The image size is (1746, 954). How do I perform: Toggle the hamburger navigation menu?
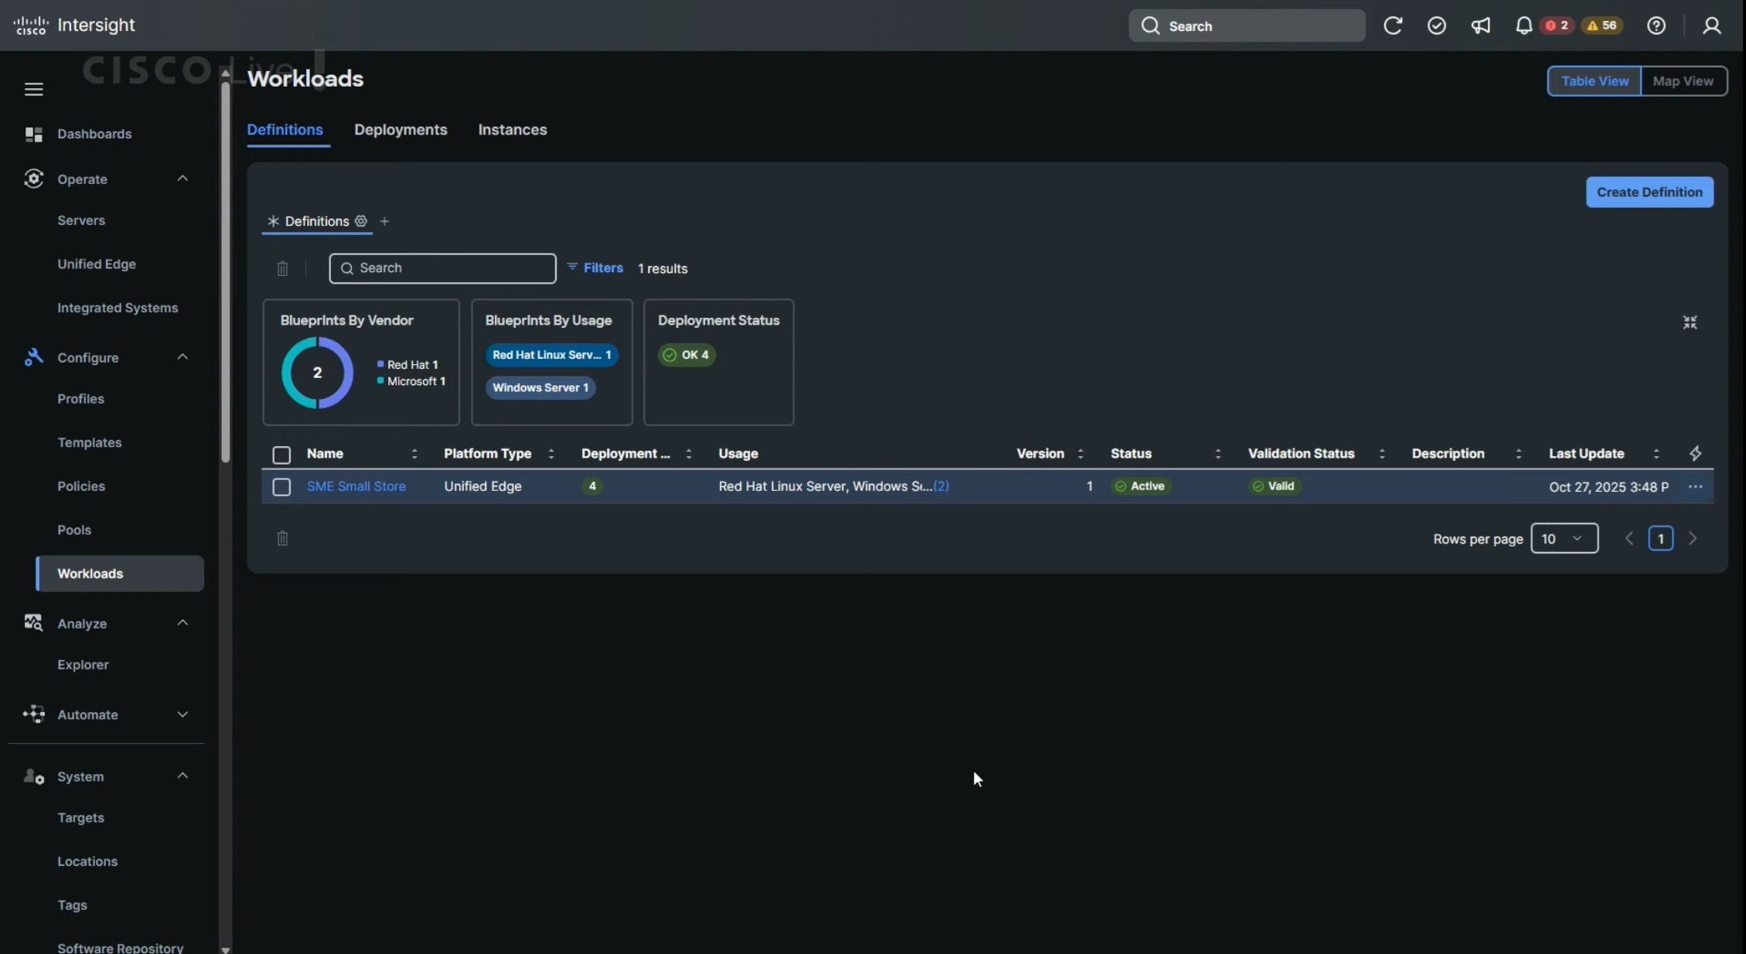(x=33, y=89)
